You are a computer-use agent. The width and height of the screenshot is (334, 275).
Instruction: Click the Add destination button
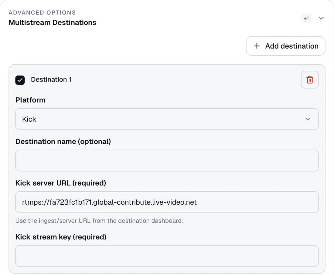coord(286,46)
